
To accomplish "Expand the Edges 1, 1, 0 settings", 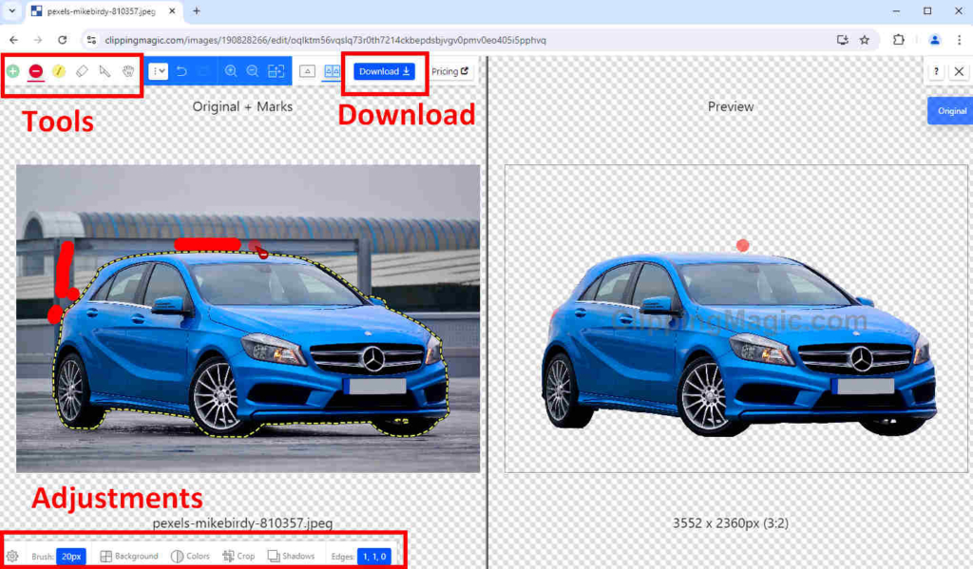I will tap(372, 556).
